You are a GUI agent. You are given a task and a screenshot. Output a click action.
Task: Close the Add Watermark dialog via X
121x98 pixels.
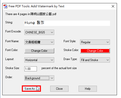click(113, 6)
